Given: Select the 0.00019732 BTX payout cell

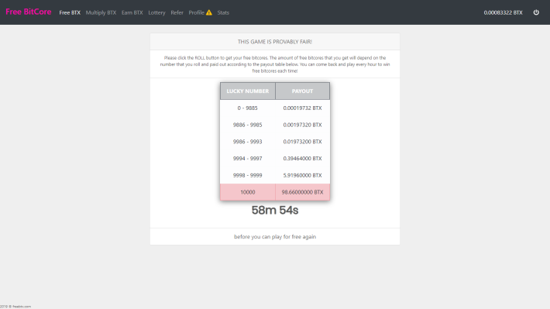Looking at the screenshot, I should point(302,108).
